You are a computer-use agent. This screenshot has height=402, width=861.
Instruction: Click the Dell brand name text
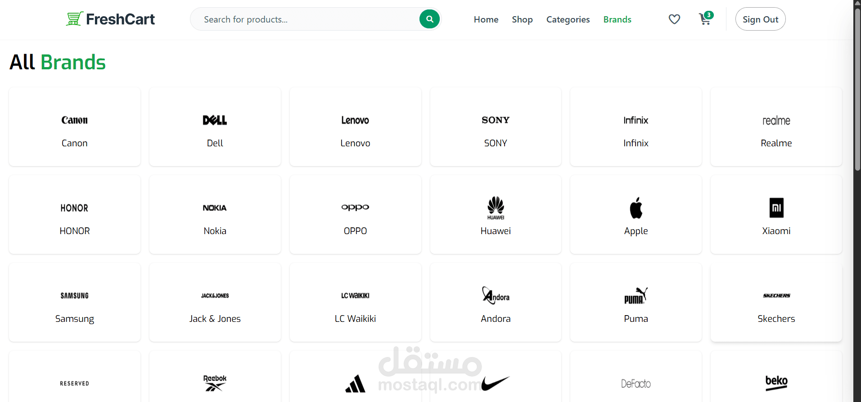[215, 143]
